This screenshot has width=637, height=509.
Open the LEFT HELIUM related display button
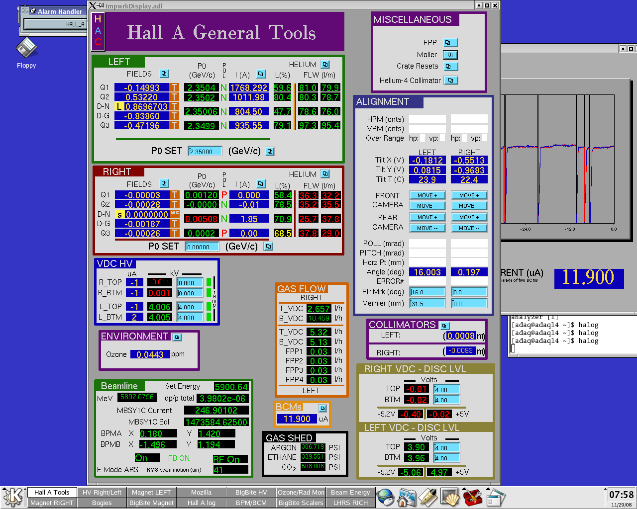[x=325, y=65]
